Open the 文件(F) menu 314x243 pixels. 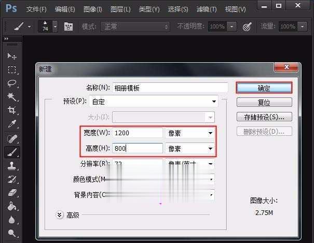[36, 9]
